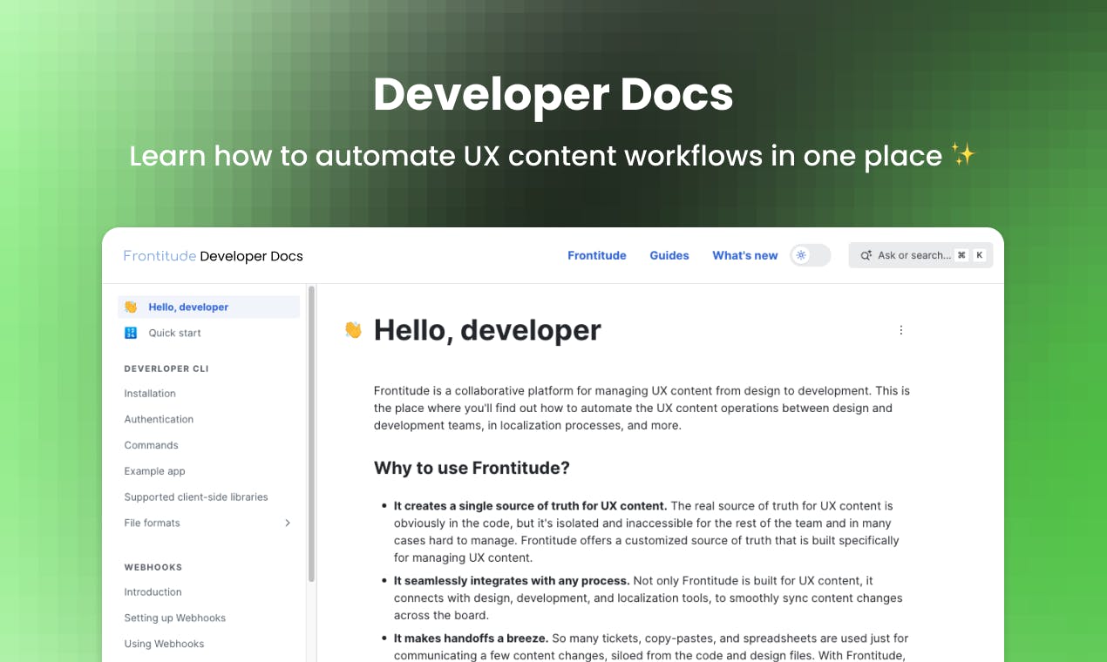Open the Using Webhooks page
Image resolution: width=1107 pixels, height=662 pixels.
[x=164, y=644]
